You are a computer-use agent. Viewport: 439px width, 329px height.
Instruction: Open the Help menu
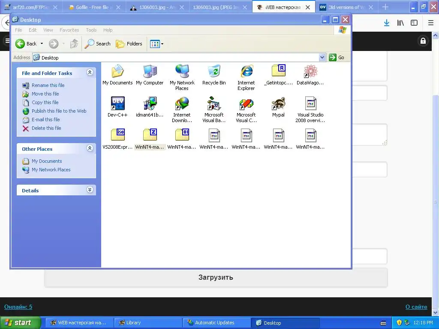pyautogui.click(x=108, y=30)
